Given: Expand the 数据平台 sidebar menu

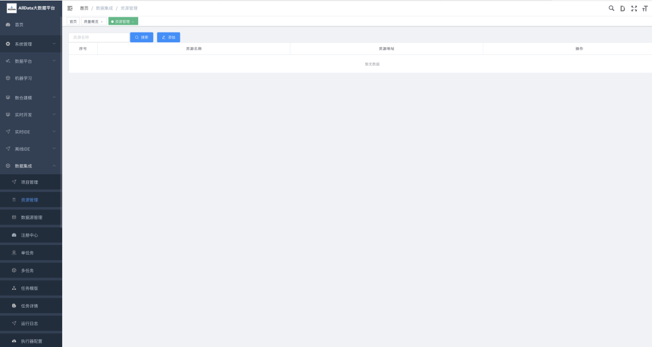Looking at the screenshot, I should point(30,61).
